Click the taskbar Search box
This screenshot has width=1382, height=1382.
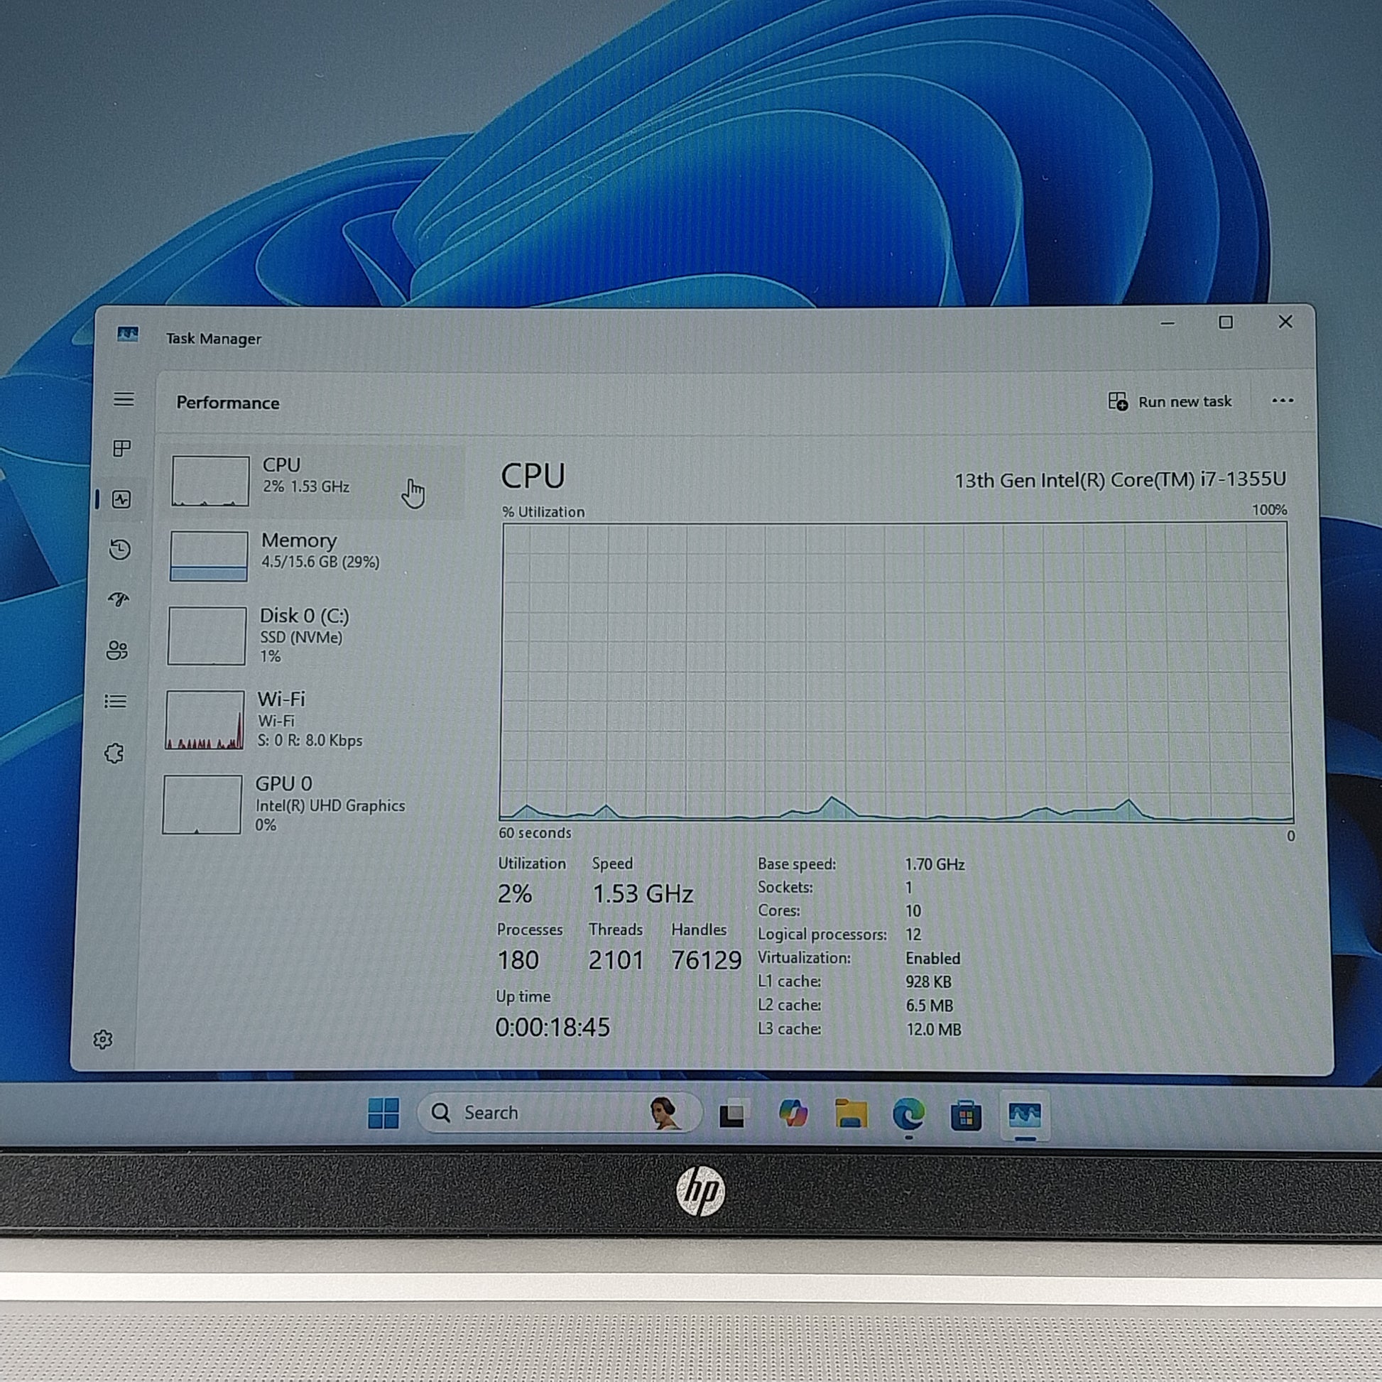click(x=560, y=1112)
